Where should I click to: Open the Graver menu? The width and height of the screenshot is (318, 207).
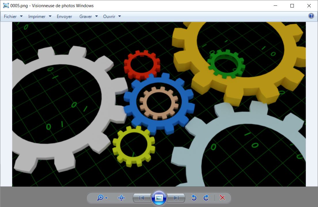85,17
